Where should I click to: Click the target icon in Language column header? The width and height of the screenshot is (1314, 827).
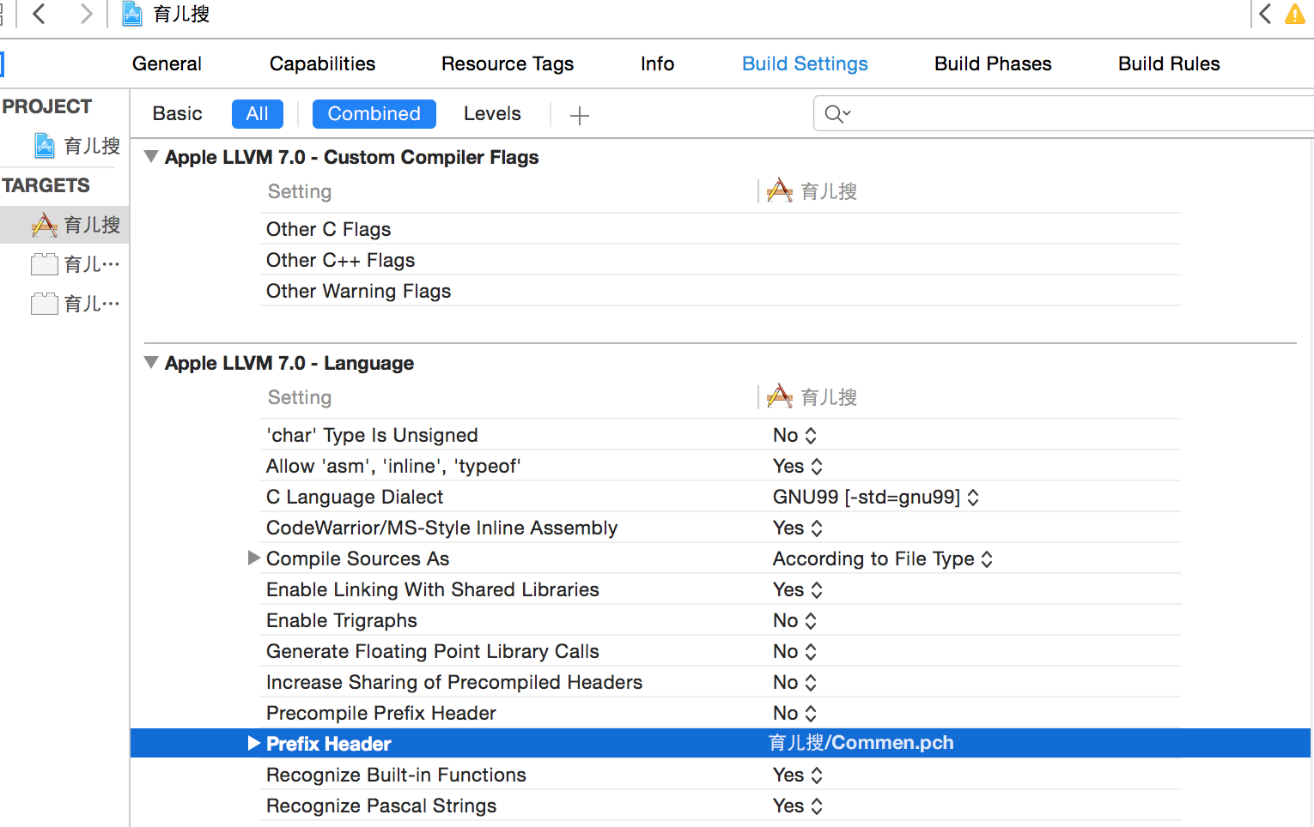780,396
